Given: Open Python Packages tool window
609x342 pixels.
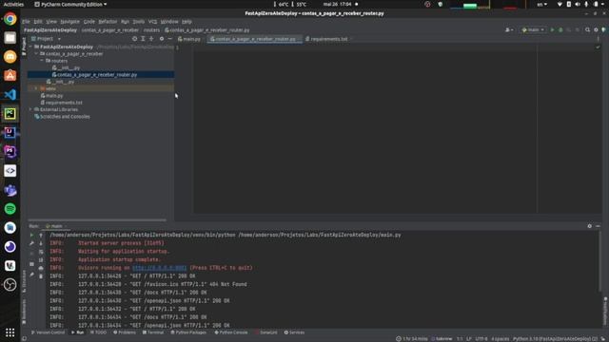Looking at the screenshot, I should click(x=188, y=332).
